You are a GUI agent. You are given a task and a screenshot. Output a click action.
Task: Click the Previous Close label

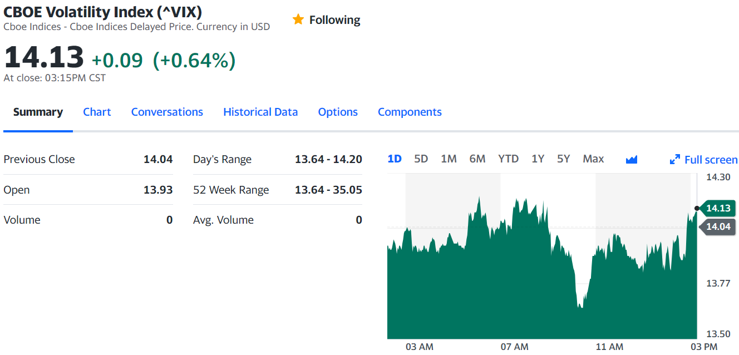coord(39,159)
